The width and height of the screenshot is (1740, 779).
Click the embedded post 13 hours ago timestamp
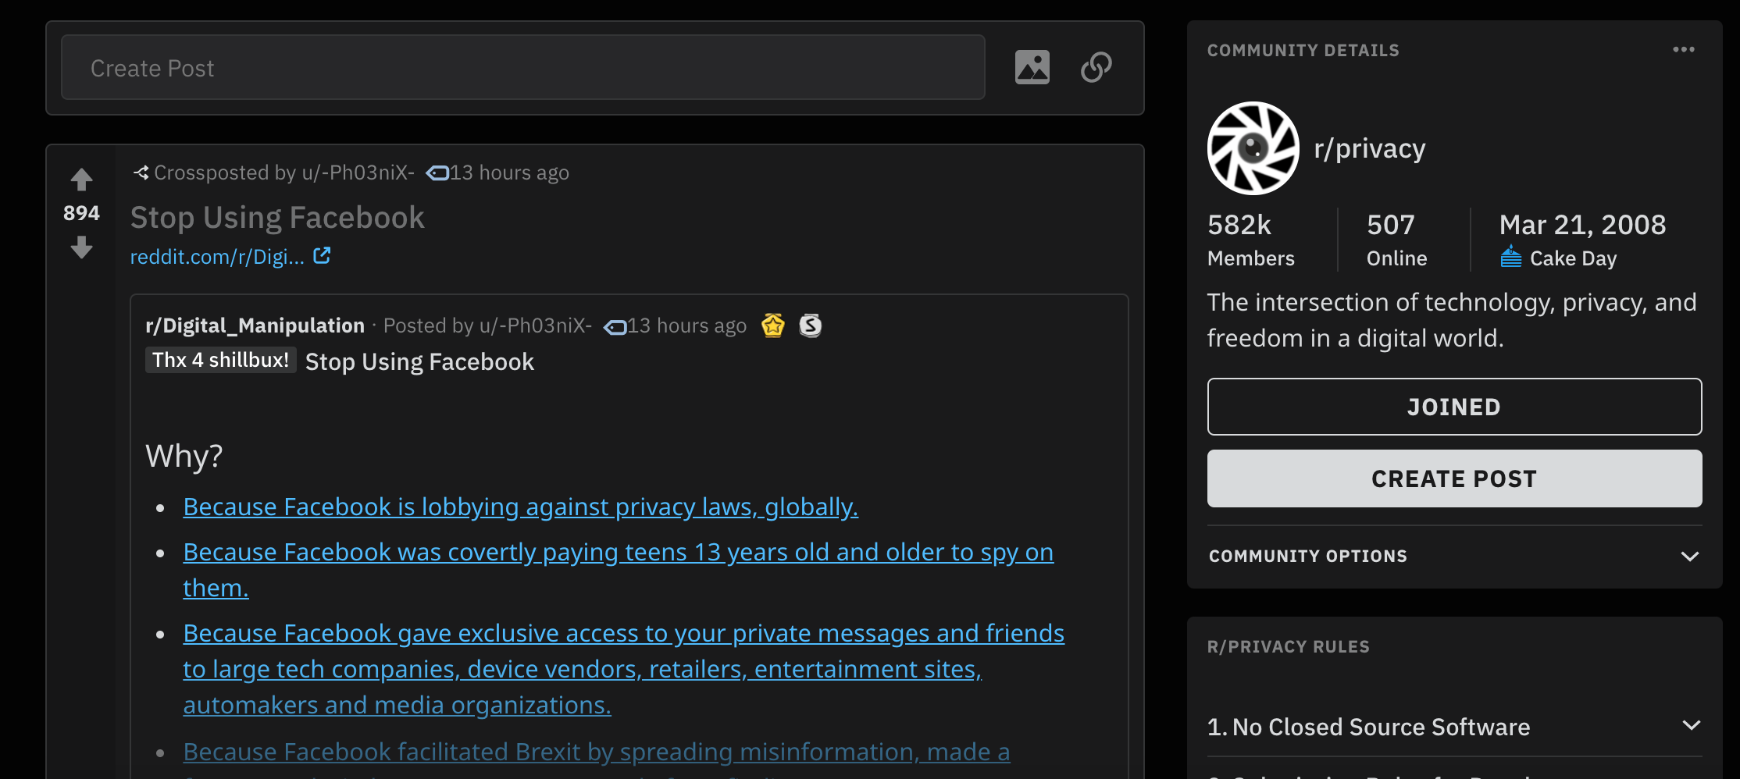[x=687, y=325]
